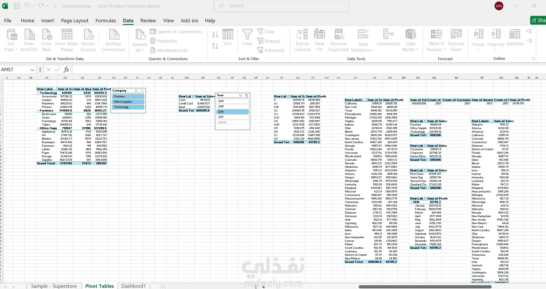Click the Get Data icon
The height and width of the screenshot is (289, 546).
[x=11, y=35]
